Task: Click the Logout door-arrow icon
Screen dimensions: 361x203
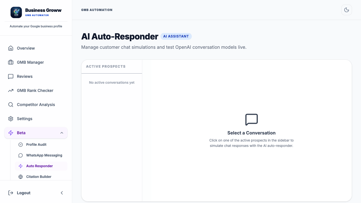Action: pyautogui.click(x=11, y=193)
